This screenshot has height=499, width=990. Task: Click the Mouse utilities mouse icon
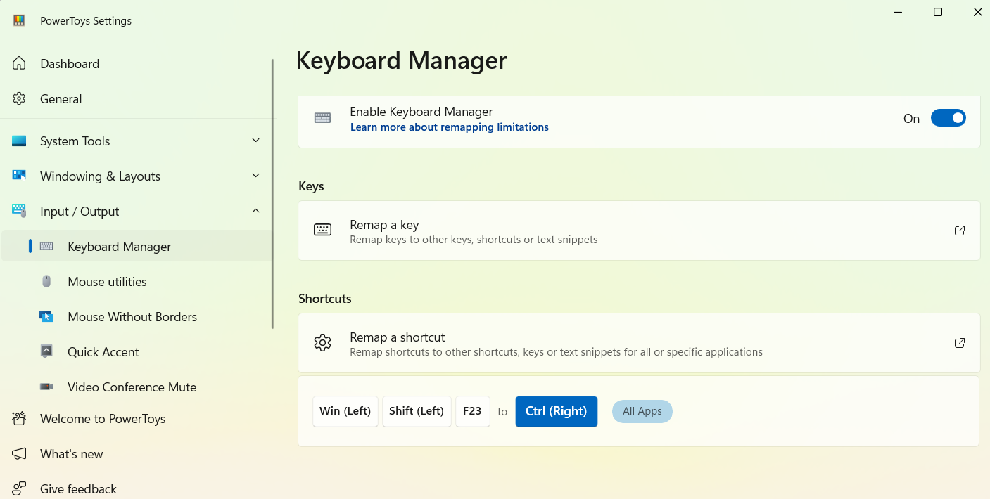(46, 282)
